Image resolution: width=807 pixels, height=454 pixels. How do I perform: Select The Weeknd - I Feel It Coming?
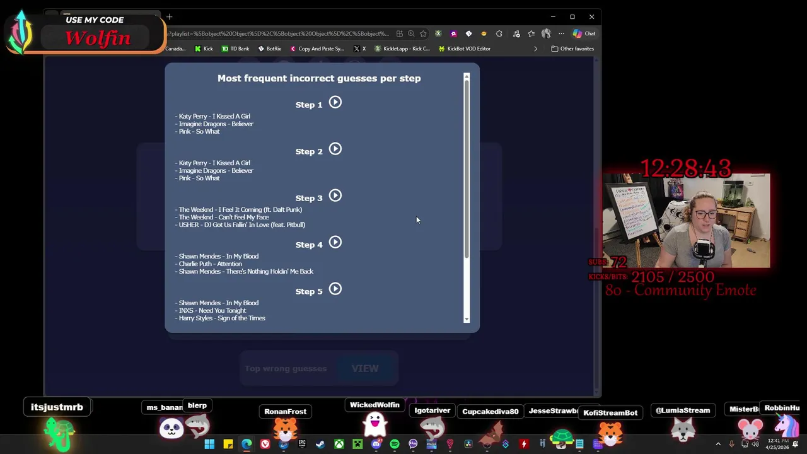click(x=240, y=209)
